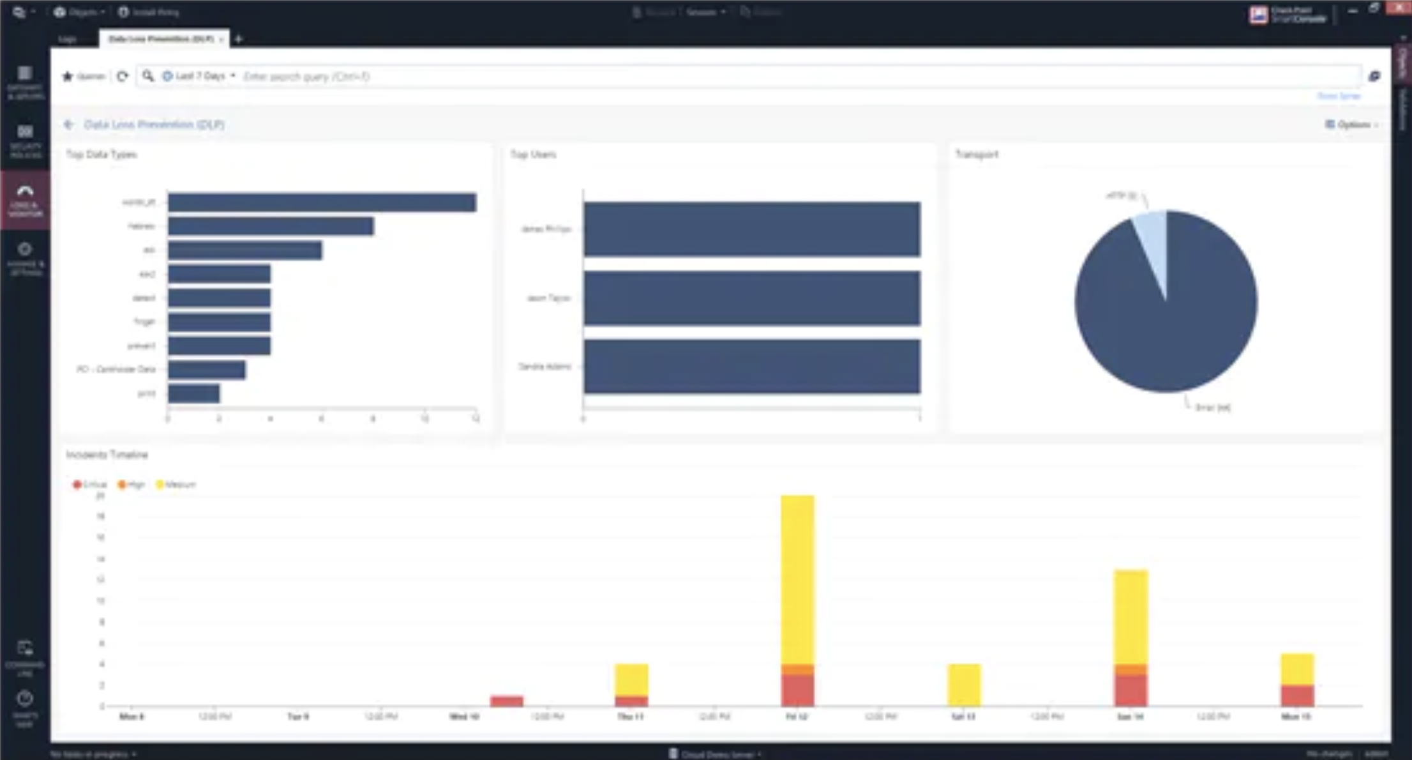The height and width of the screenshot is (760, 1412).
Task: Switch to the Logs tab
Action: pos(67,40)
